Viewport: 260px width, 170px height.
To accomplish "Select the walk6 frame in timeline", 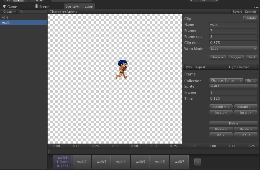I will [x=160, y=162].
